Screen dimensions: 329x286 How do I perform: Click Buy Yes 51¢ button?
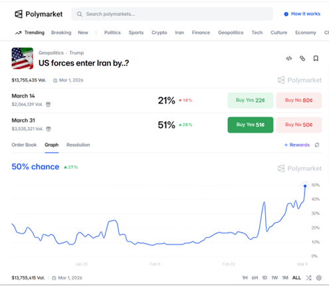(x=251, y=125)
